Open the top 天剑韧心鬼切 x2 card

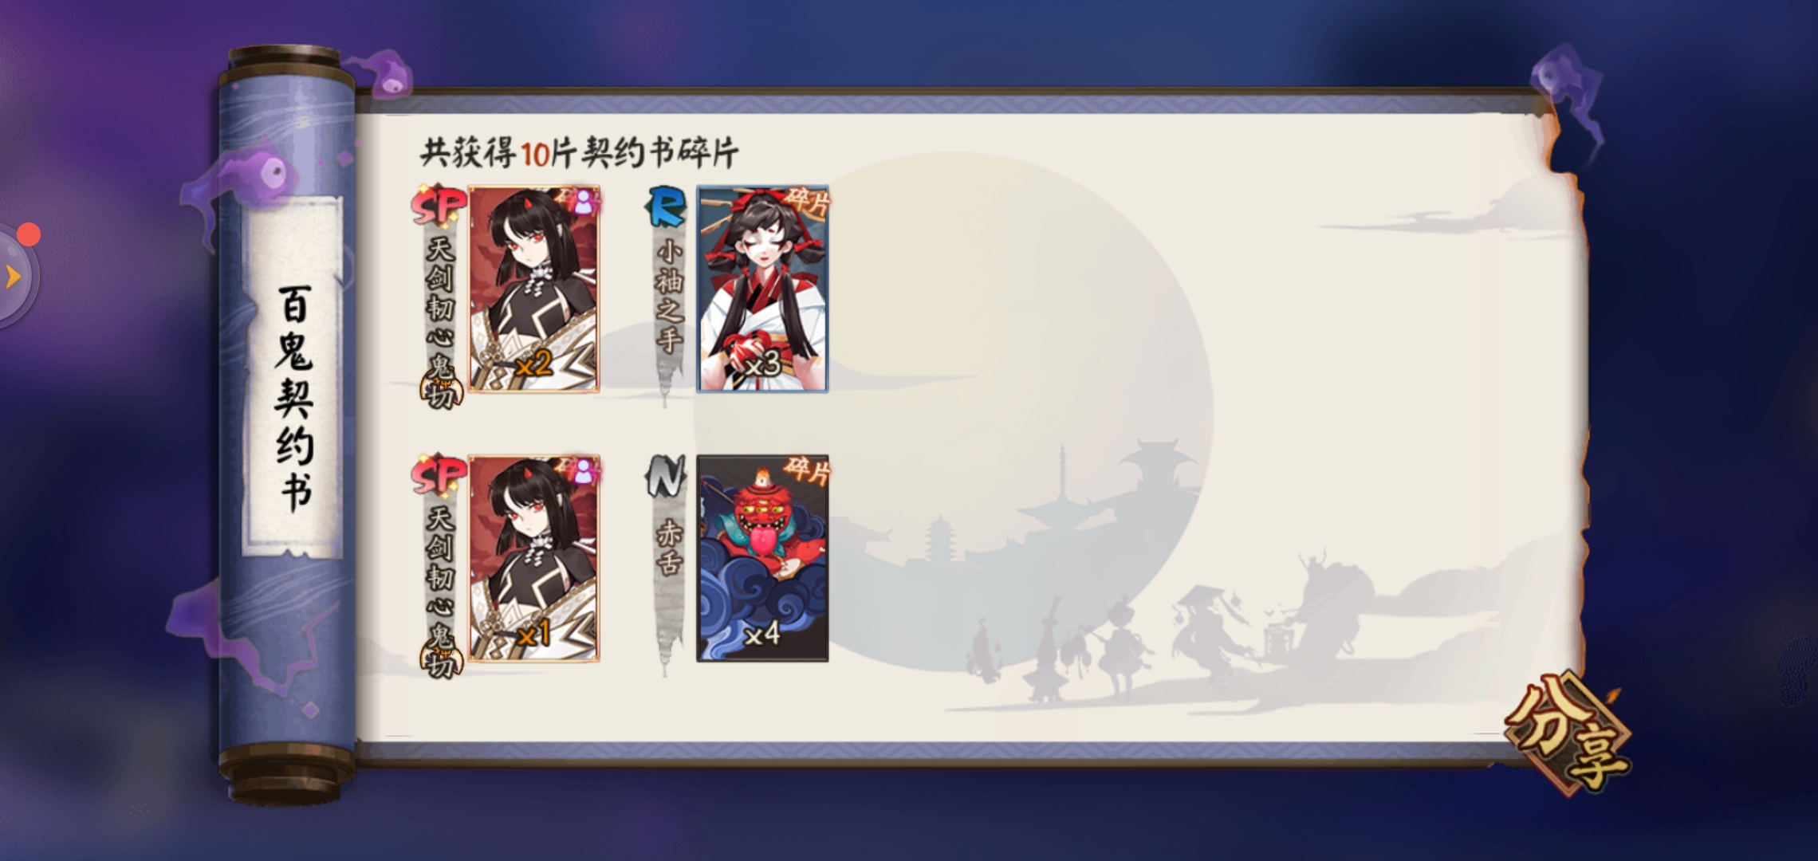coord(533,289)
